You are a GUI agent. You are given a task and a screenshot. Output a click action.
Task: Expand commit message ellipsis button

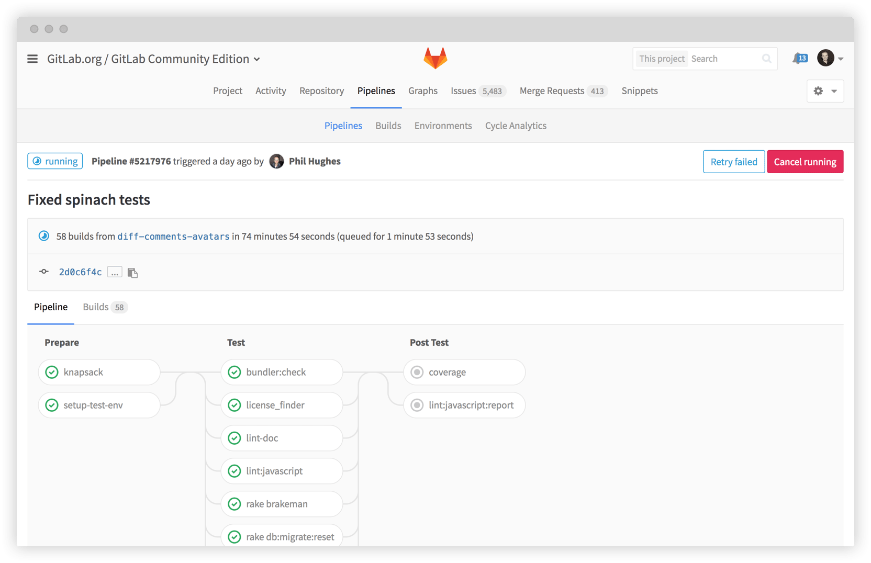point(115,272)
